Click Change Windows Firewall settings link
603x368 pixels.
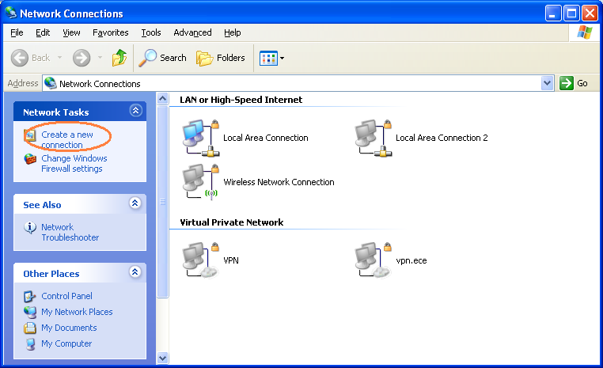pos(74,164)
